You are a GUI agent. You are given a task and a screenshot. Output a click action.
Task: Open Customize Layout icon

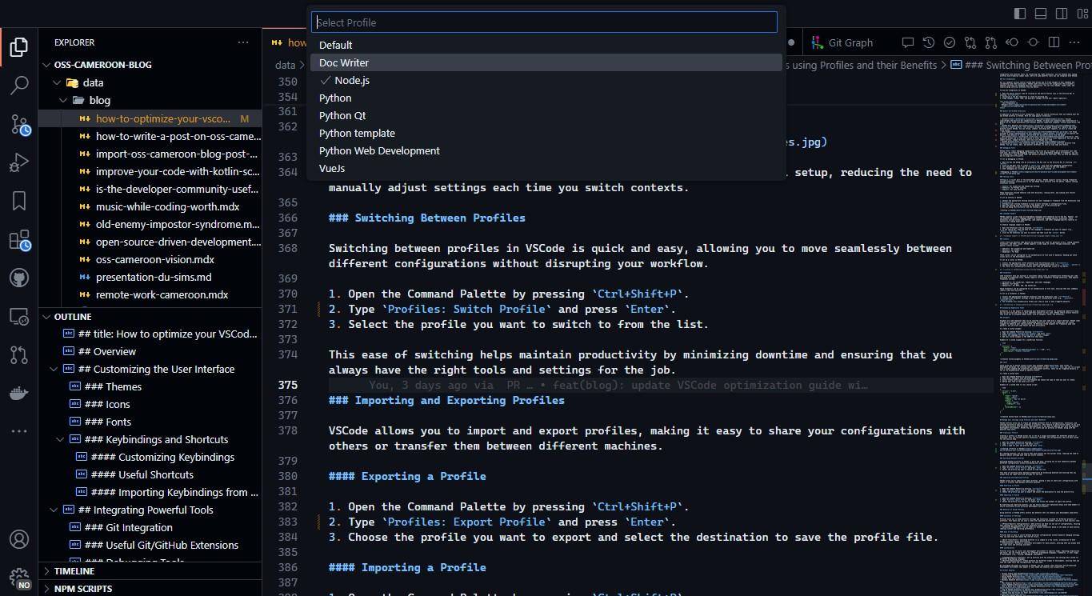pos(1082,13)
